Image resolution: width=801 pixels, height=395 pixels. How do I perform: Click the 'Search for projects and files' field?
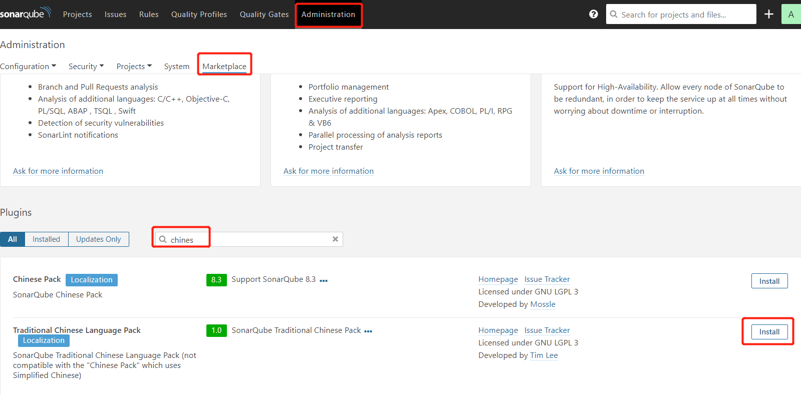681,14
